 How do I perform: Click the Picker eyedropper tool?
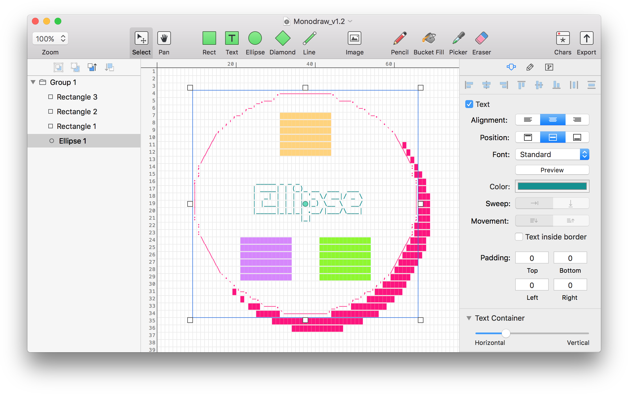click(458, 39)
